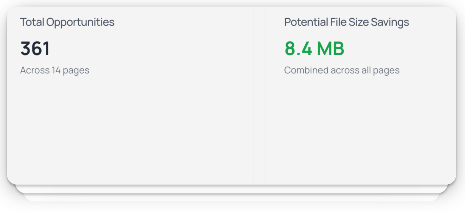Click the bottommost stacked card edge
This screenshot has width=465, height=212.
coord(231,197)
